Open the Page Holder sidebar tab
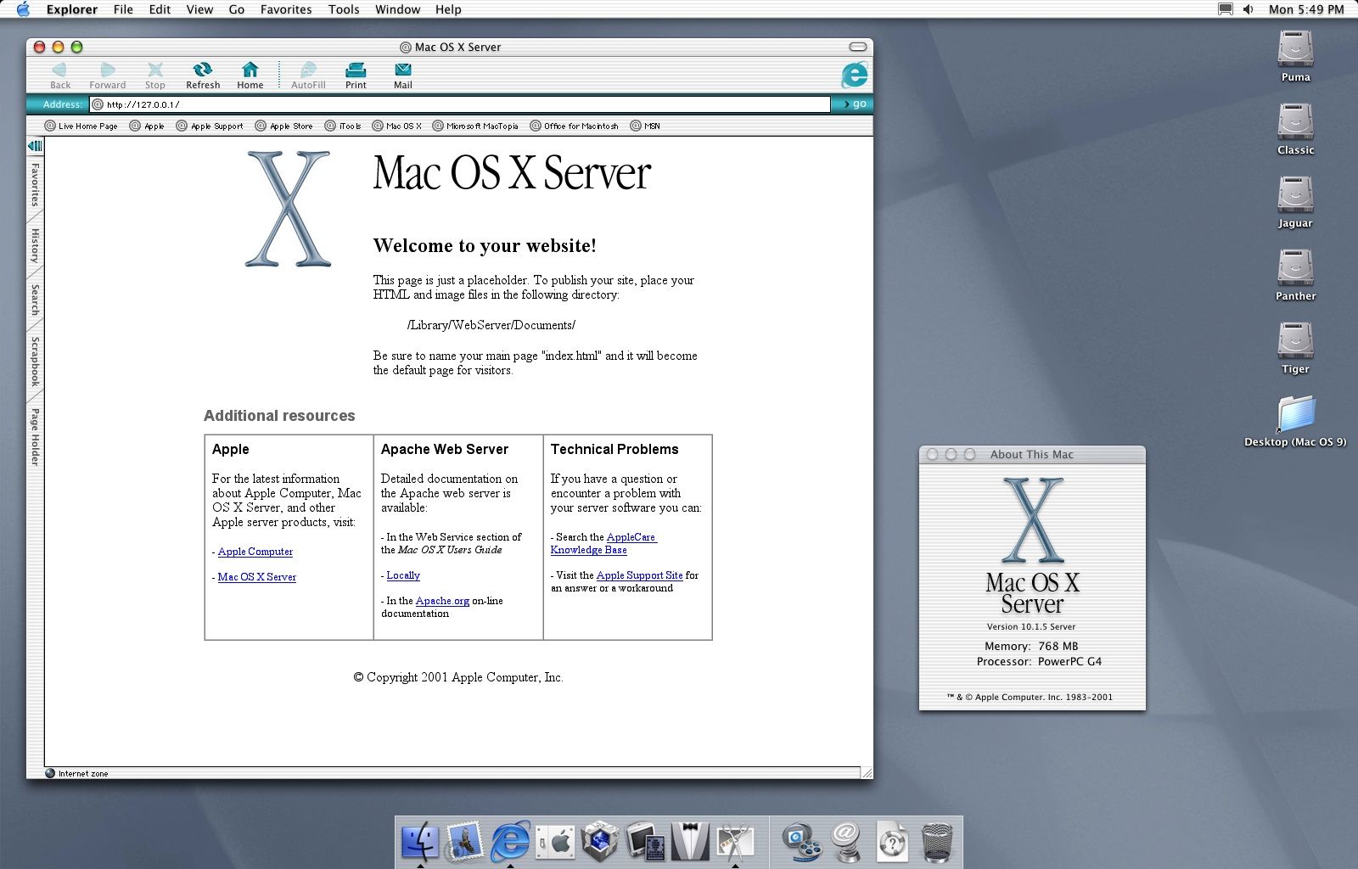The width and height of the screenshot is (1358, 869). tap(35, 436)
